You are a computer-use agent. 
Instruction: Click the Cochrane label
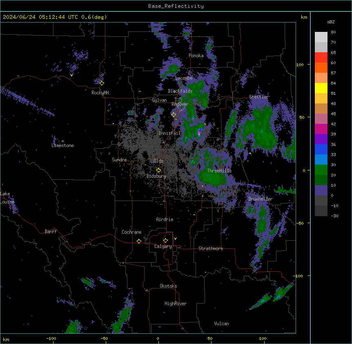(x=131, y=232)
